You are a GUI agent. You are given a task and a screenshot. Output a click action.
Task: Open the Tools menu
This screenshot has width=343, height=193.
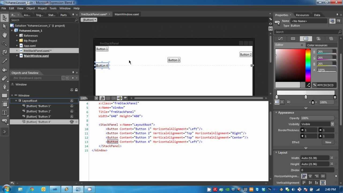[53, 8]
